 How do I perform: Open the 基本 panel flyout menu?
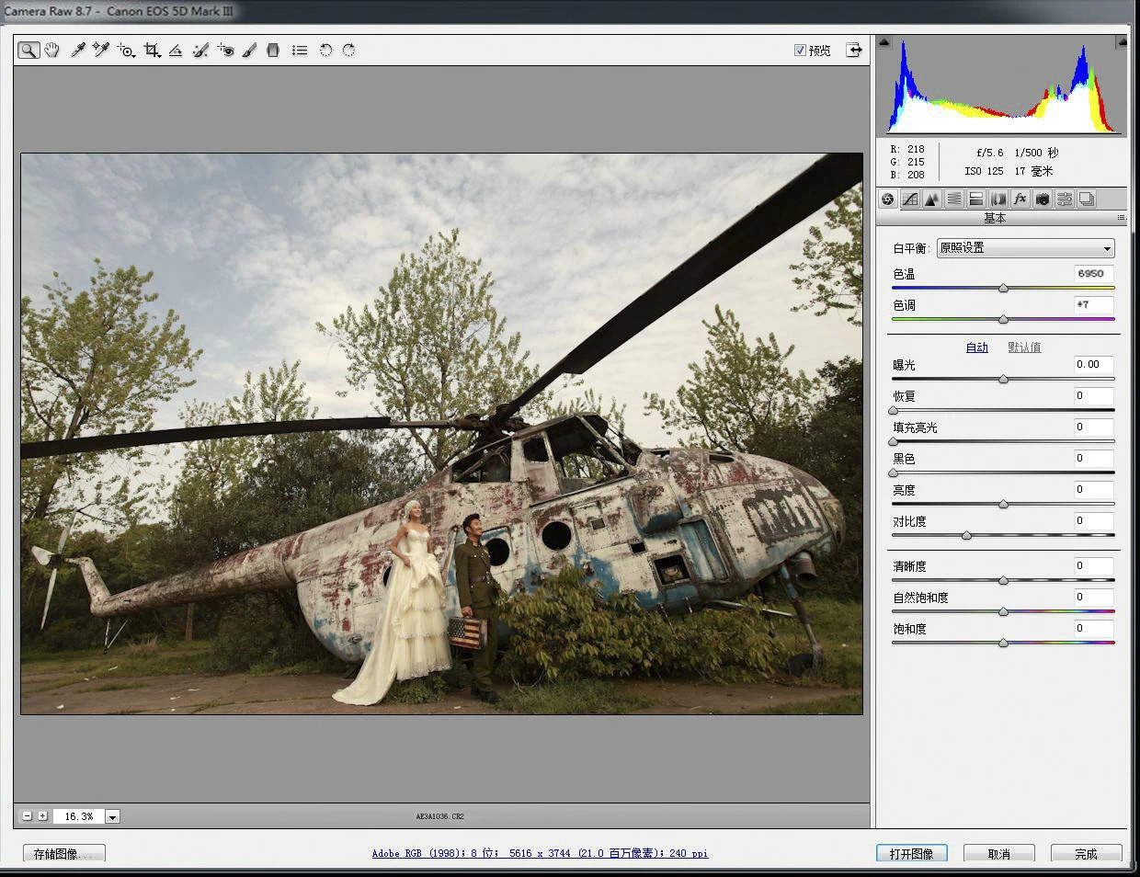[x=1121, y=218]
